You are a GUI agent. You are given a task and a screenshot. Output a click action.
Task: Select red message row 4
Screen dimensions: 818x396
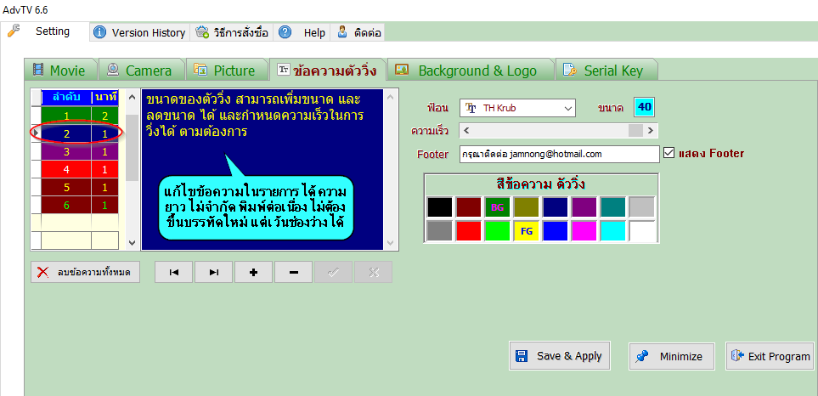click(x=80, y=170)
